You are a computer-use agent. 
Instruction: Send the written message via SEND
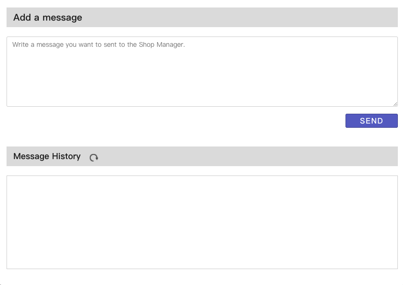(371, 121)
